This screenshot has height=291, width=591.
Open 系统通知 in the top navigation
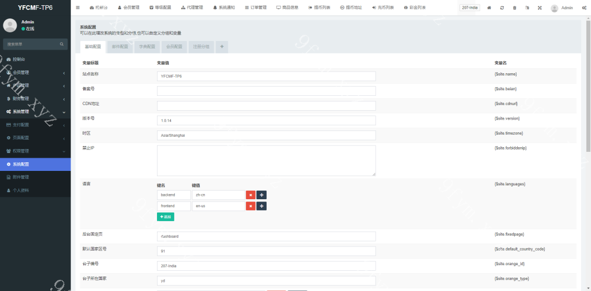pyautogui.click(x=224, y=8)
